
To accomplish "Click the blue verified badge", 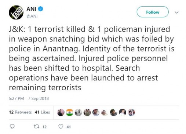I will tap(40, 9).
